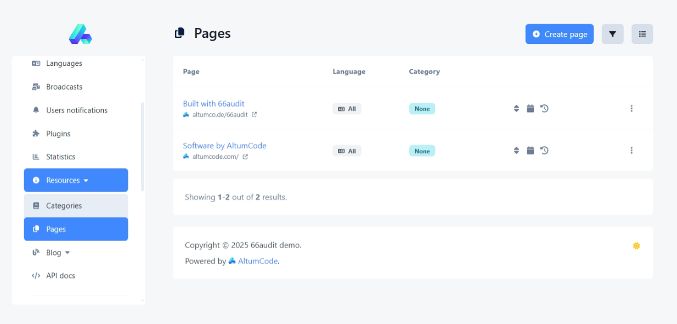Click order arrows icon in Built with 66audit row

(x=516, y=109)
